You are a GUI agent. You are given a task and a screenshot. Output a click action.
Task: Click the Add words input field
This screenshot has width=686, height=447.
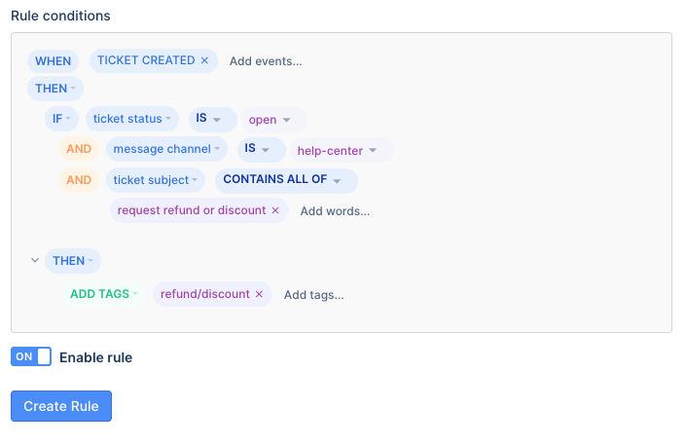(335, 211)
